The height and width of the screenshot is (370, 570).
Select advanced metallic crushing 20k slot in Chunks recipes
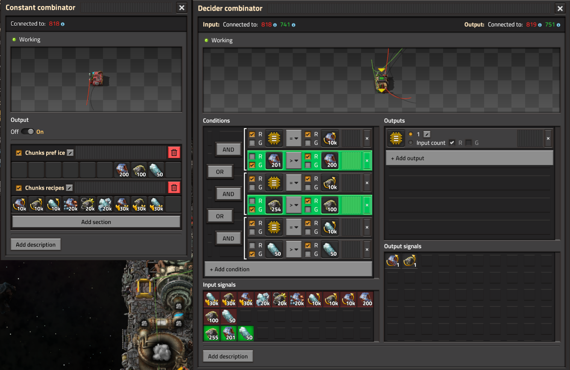click(x=71, y=204)
